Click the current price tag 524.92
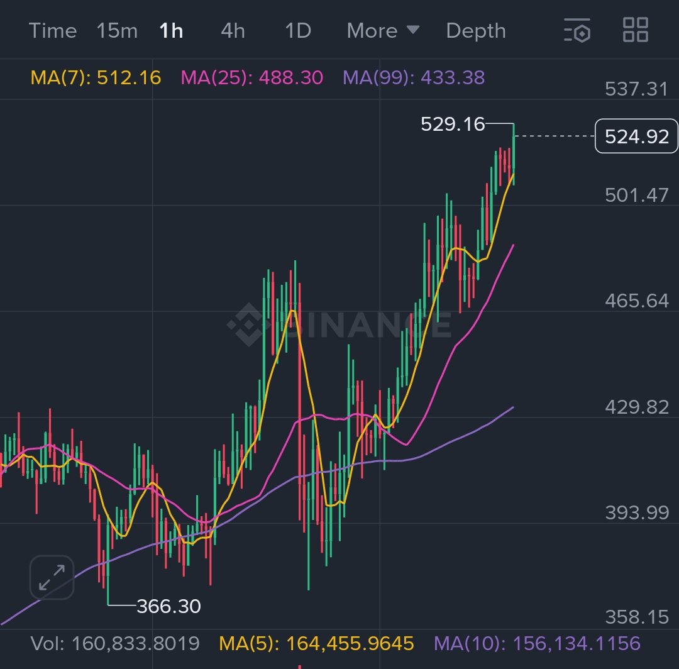The height and width of the screenshot is (669, 679). click(636, 136)
